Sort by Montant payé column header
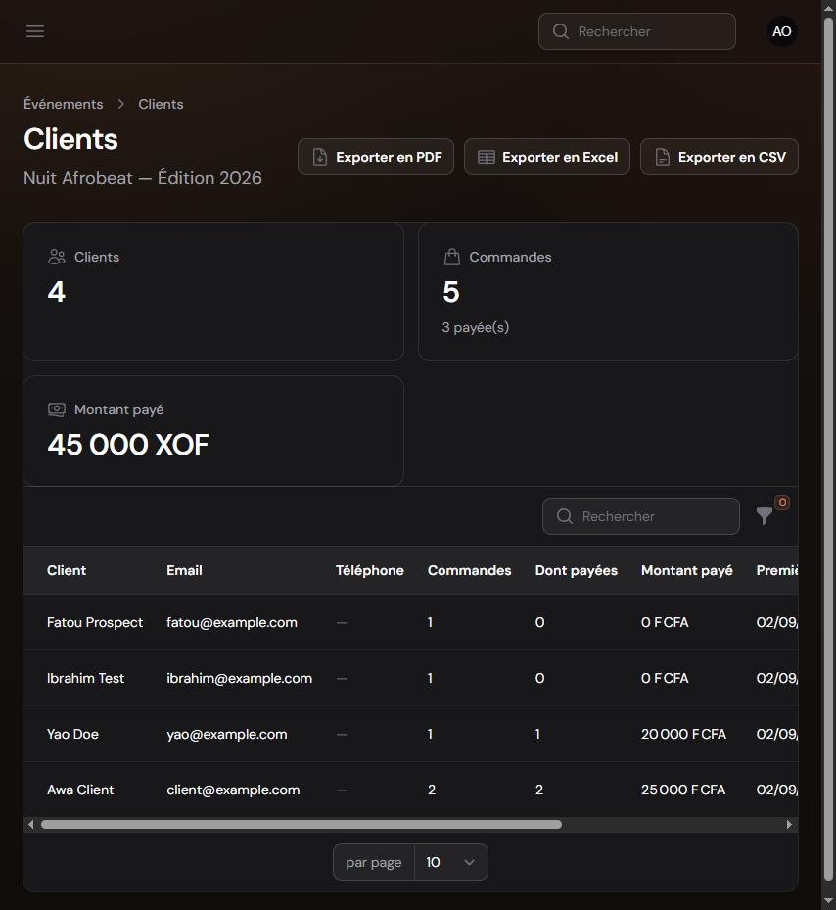This screenshot has height=910, width=836. pyautogui.click(x=687, y=570)
